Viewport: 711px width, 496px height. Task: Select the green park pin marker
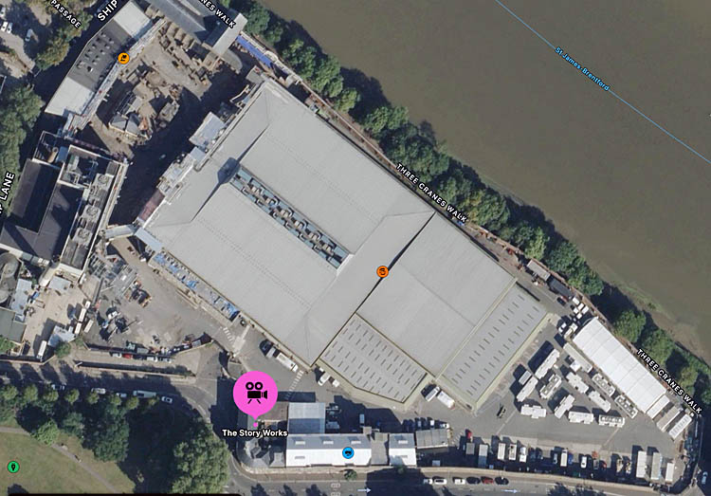[13, 467]
